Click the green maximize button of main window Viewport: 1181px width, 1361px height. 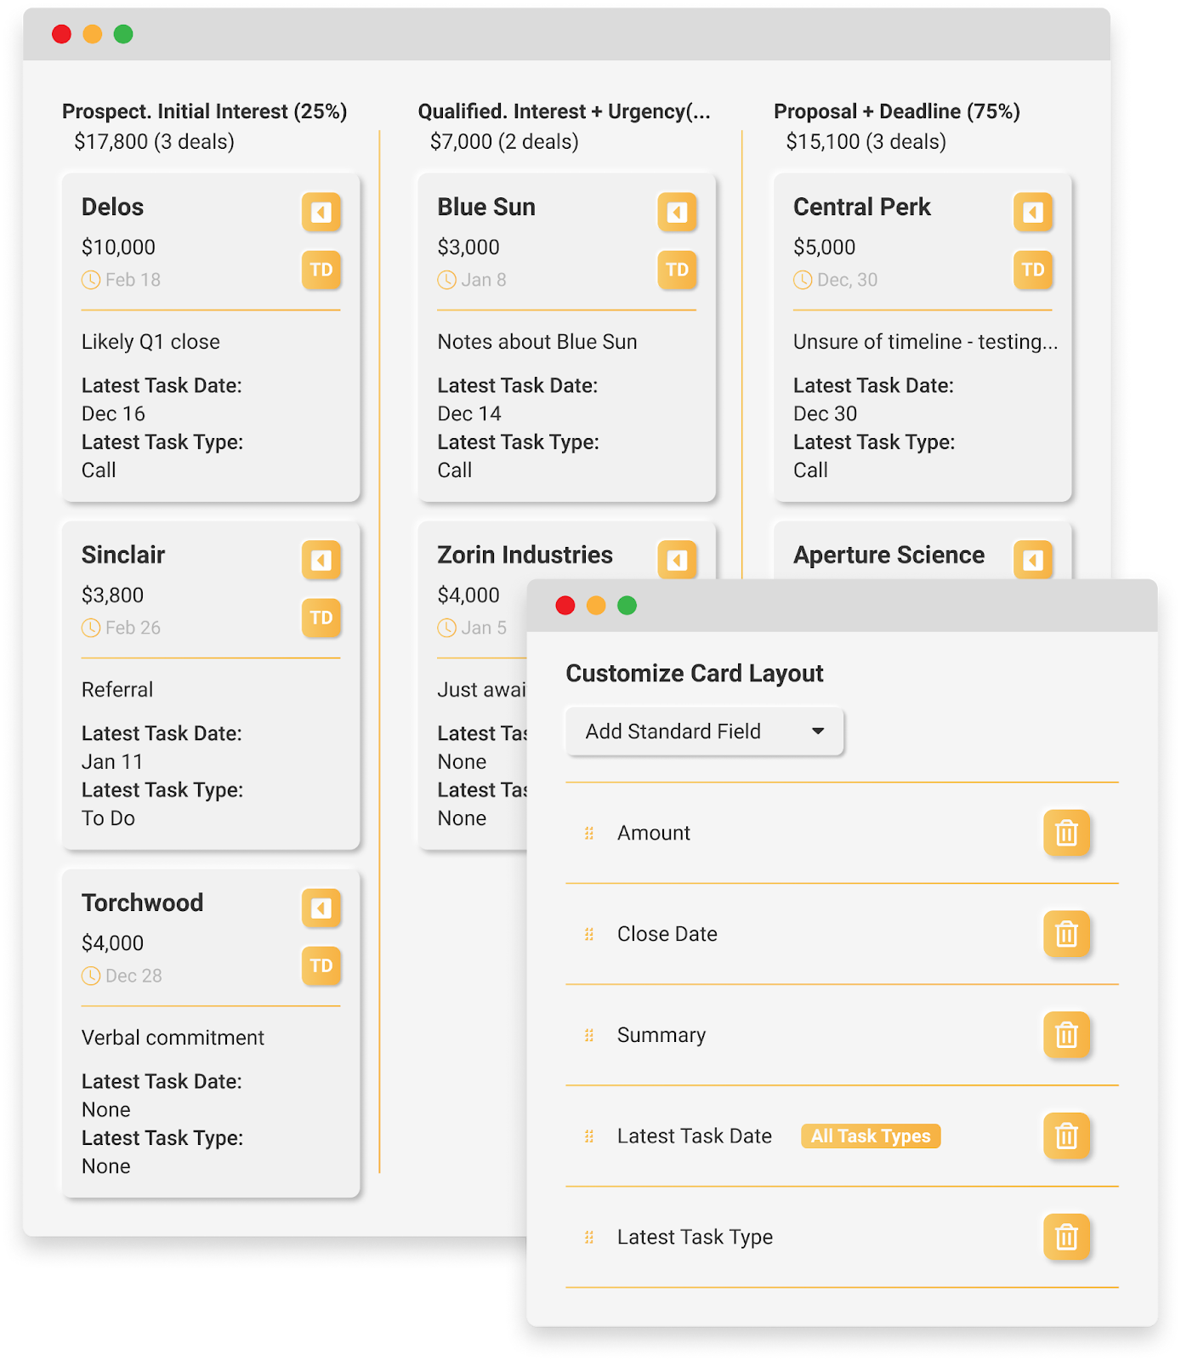click(x=123, y=34)
